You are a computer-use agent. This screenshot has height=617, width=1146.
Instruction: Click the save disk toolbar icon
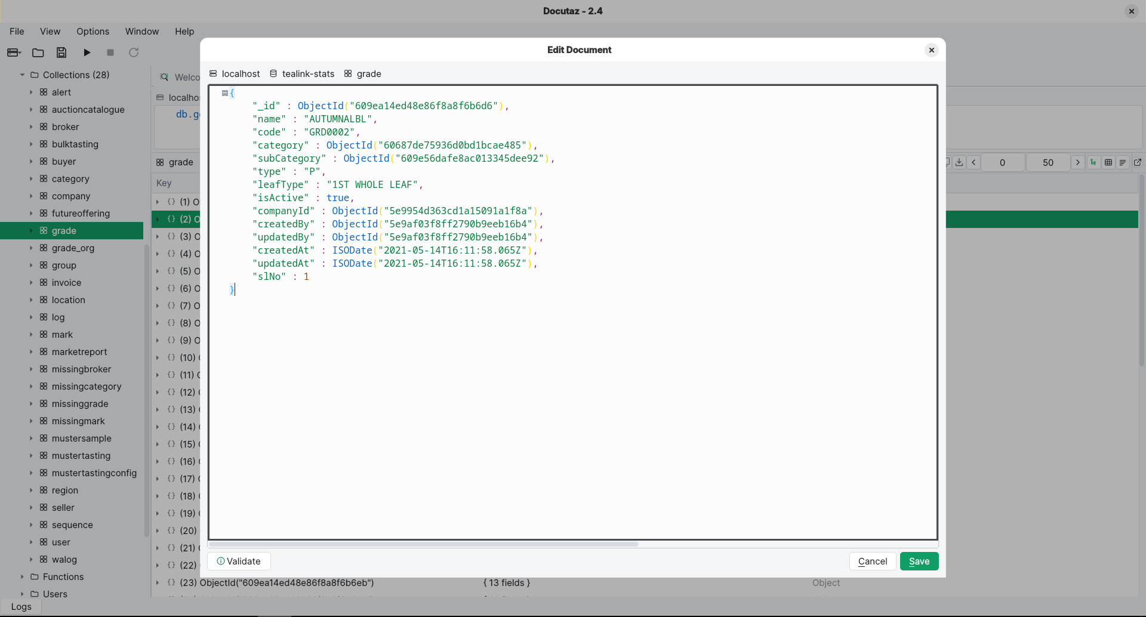point(61,53)
